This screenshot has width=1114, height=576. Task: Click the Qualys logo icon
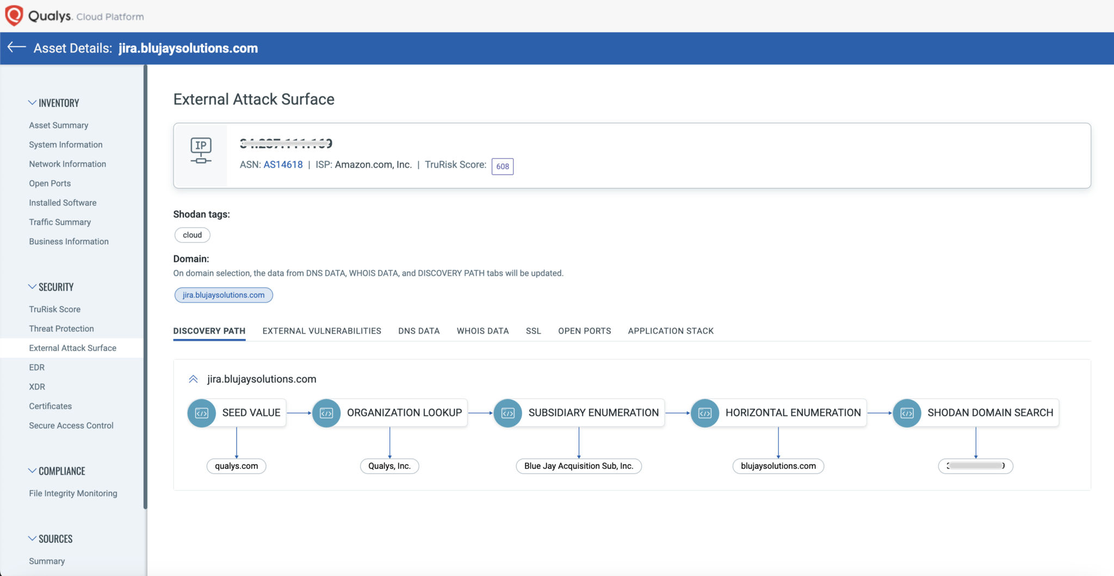14,15
